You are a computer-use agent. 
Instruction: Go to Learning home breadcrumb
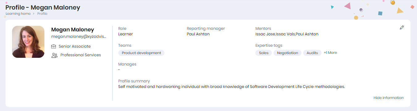[18, 14]
